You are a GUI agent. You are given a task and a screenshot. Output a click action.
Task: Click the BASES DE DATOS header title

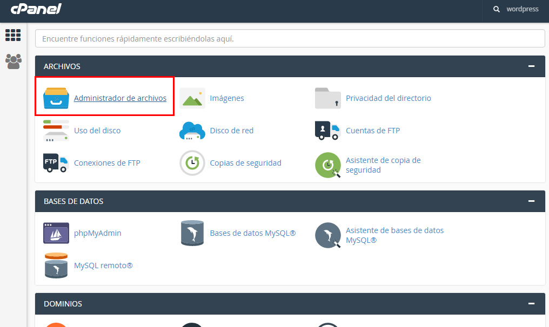click(x=73, y=201)
